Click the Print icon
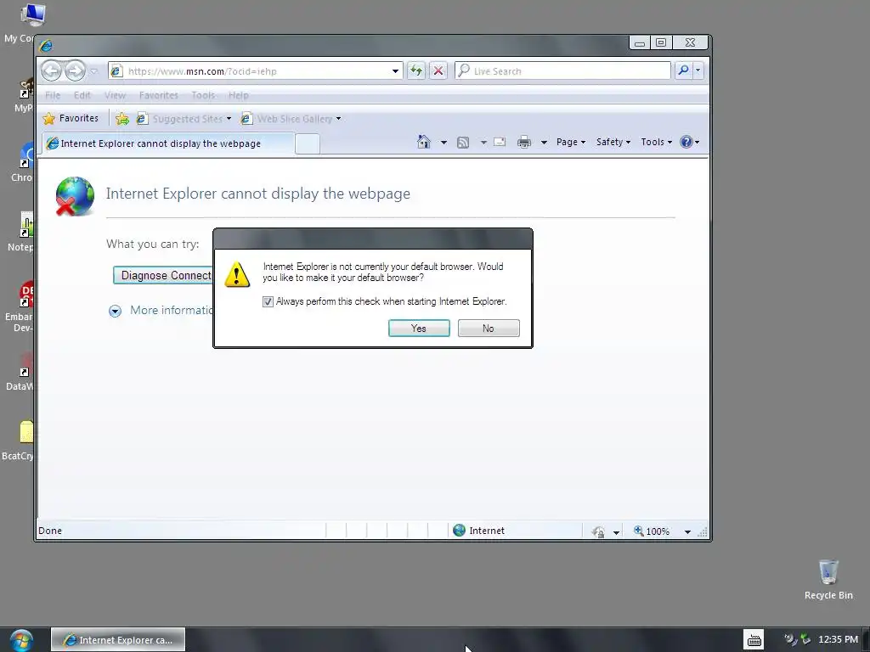 tap(523, 143)
